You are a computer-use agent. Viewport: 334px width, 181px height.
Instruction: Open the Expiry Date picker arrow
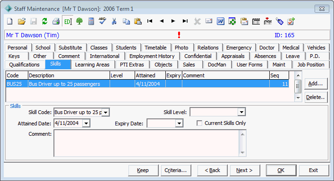click(x=180, y=123)
